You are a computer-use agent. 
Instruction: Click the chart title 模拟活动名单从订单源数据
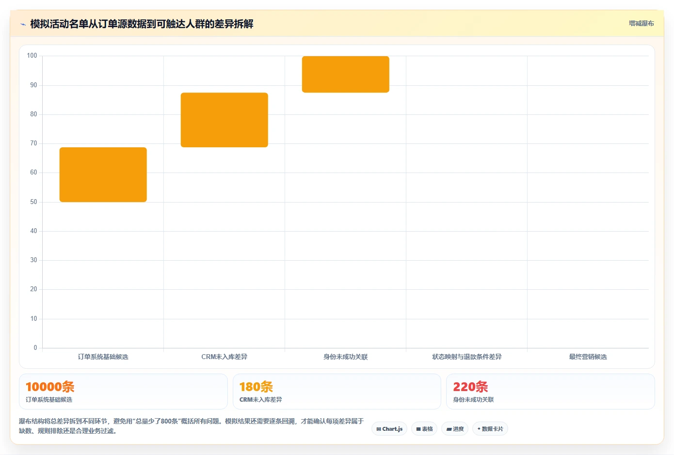point(142,24)
